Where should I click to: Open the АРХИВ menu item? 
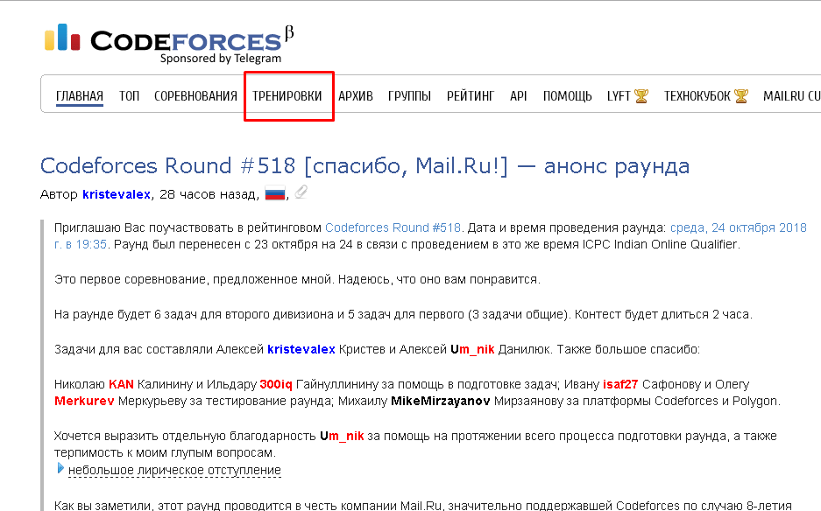[356, 96]
